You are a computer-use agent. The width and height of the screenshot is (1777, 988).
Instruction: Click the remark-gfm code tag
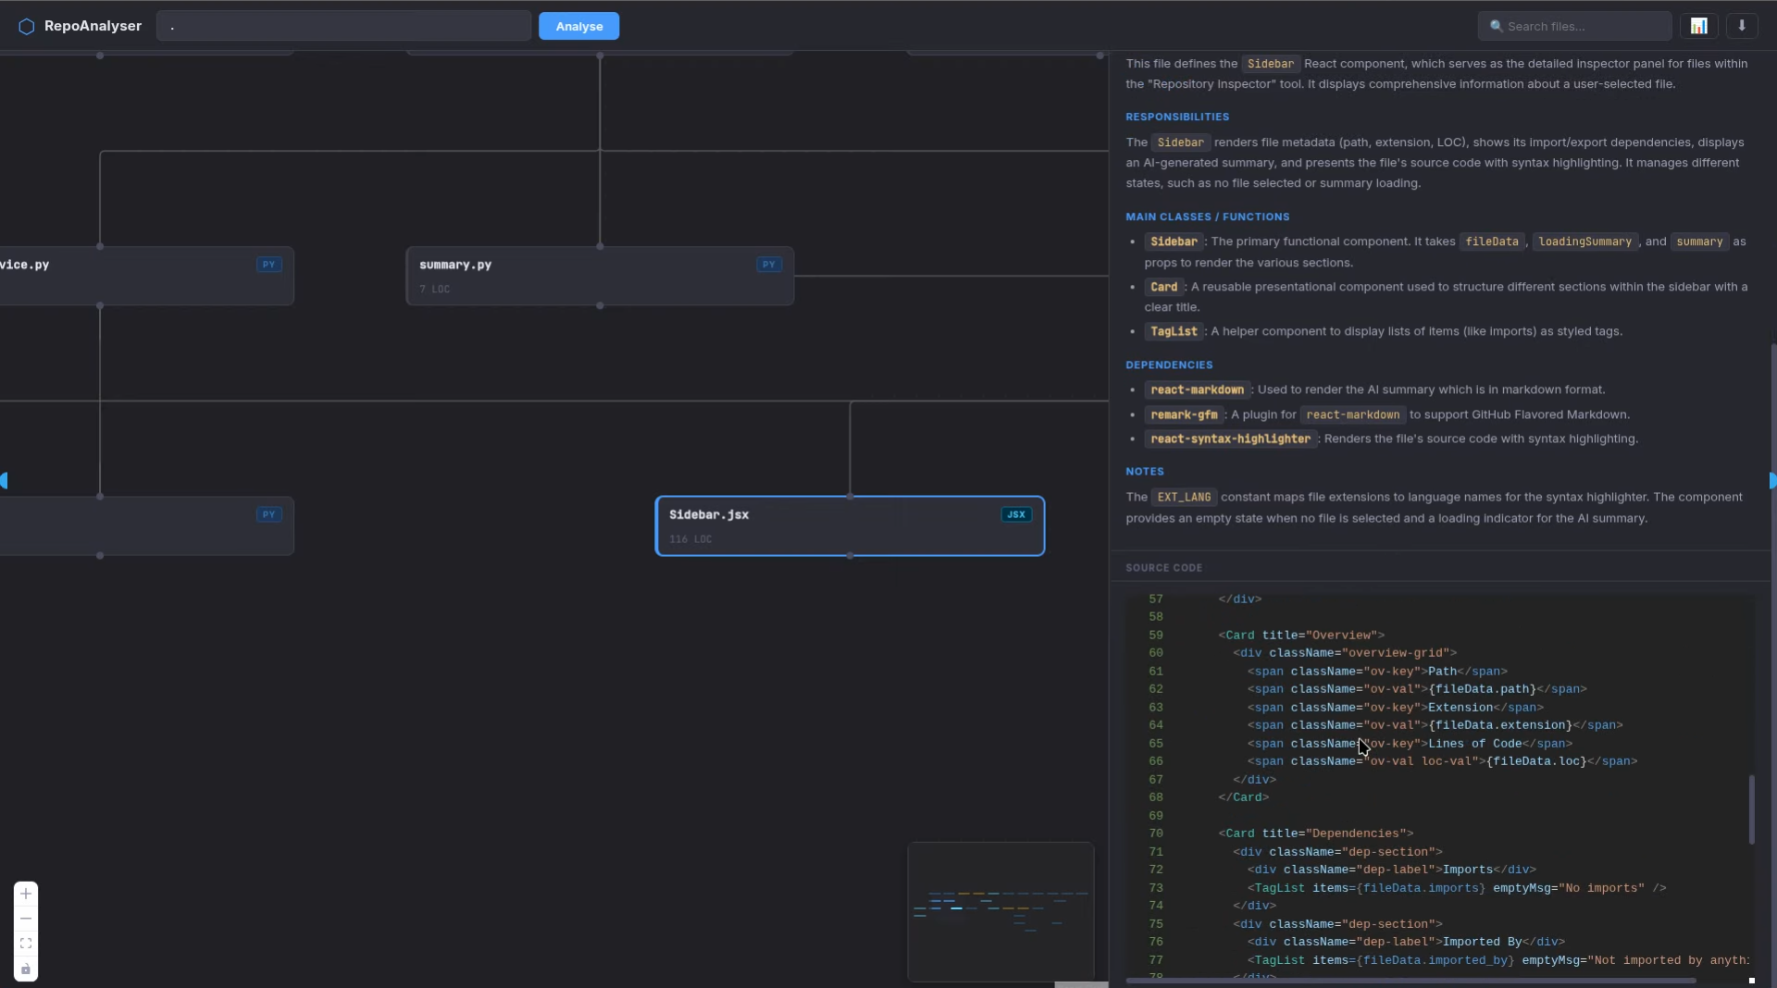(1184, 414)
